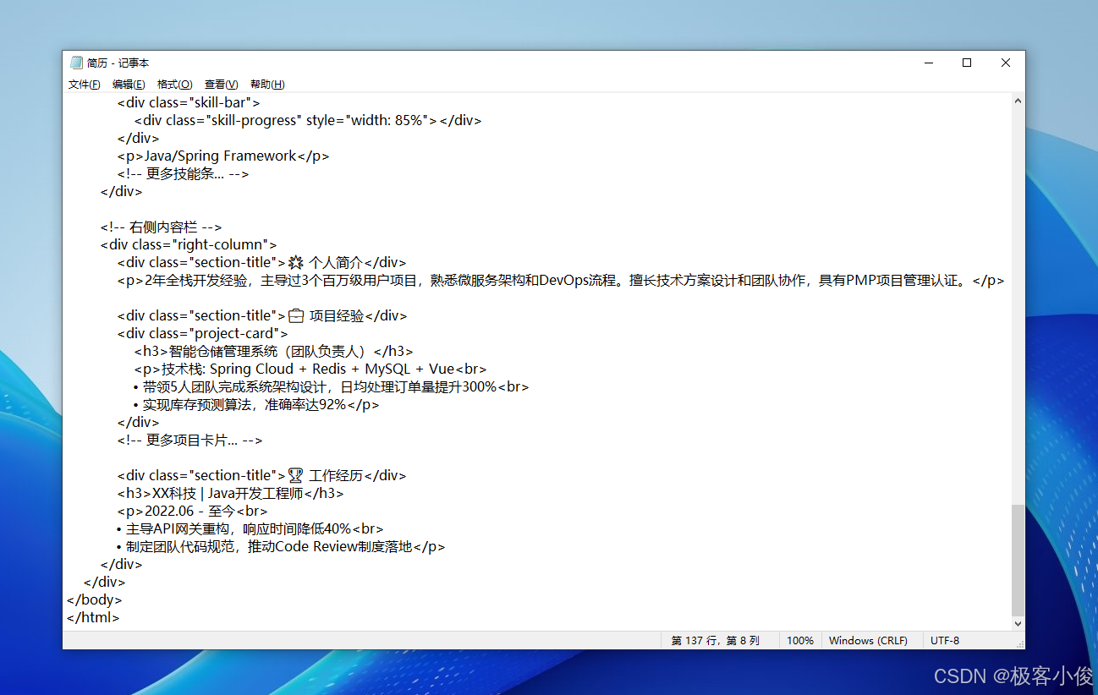This screenshot has width=1098, height=695.
Task: Click the line with width: 85% style
Action: click(308, 120)
